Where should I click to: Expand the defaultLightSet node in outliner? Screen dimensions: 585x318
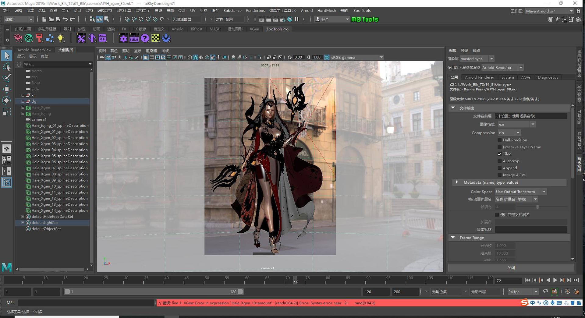point(23,223)
